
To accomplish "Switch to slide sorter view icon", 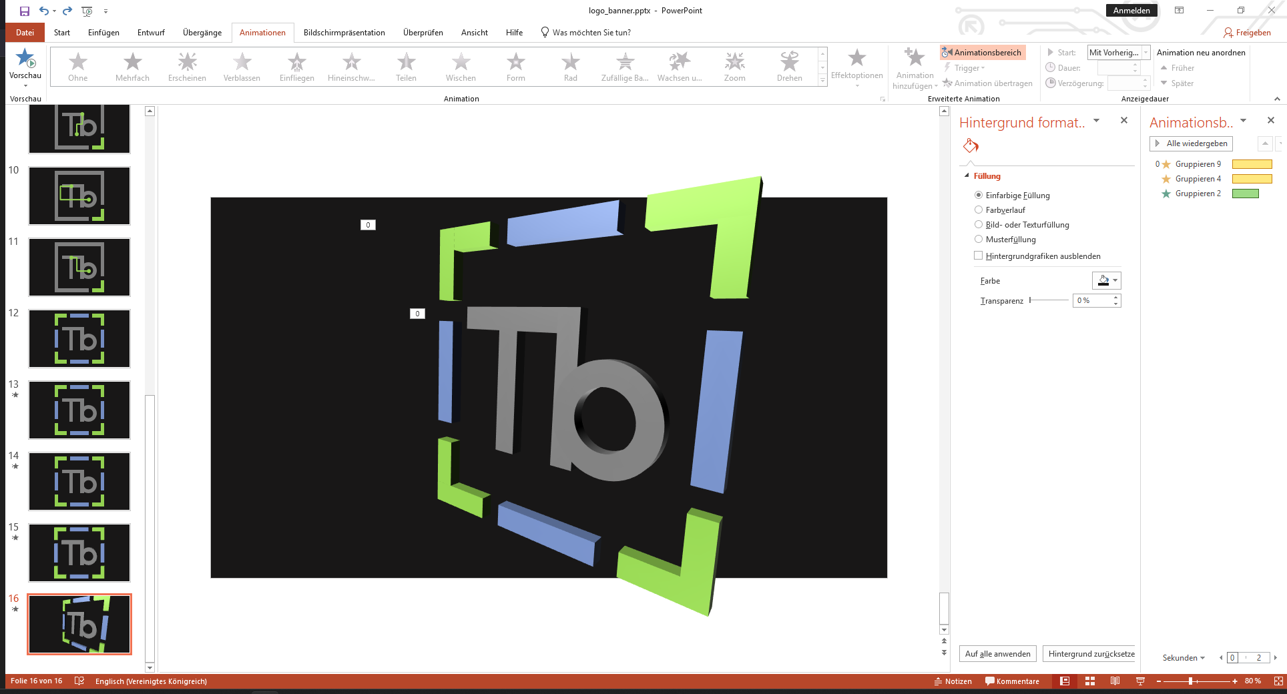I will [x=1090, y=681].
